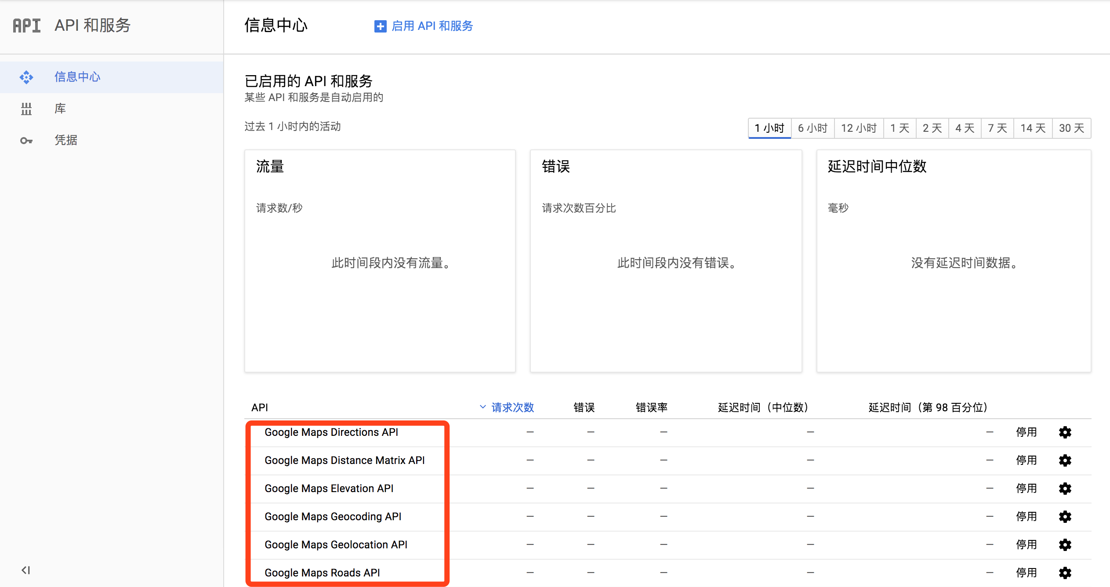Open settings gear for Google Maps Roads API

[1065, 573]
